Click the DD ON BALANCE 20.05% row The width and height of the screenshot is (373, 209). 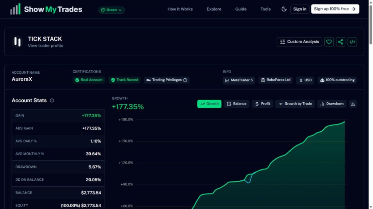point(58,180)
